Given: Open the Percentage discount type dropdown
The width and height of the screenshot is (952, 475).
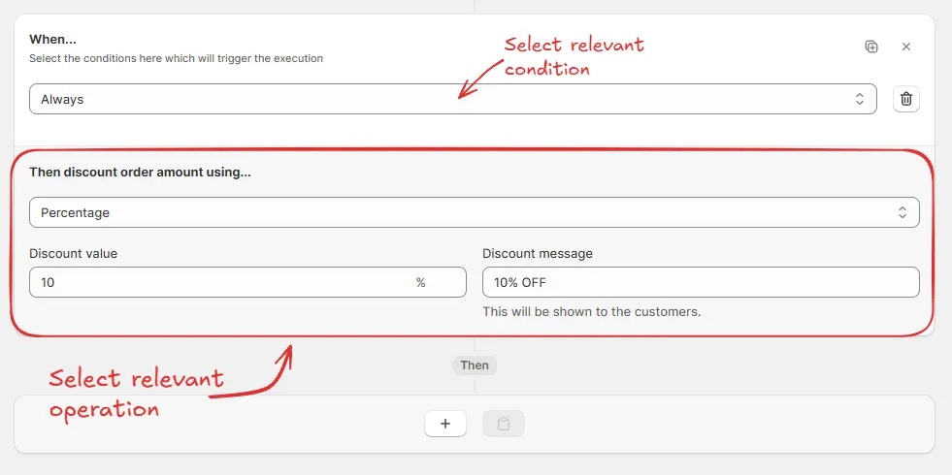Looking at the screenshot, I should pos(475,212).
